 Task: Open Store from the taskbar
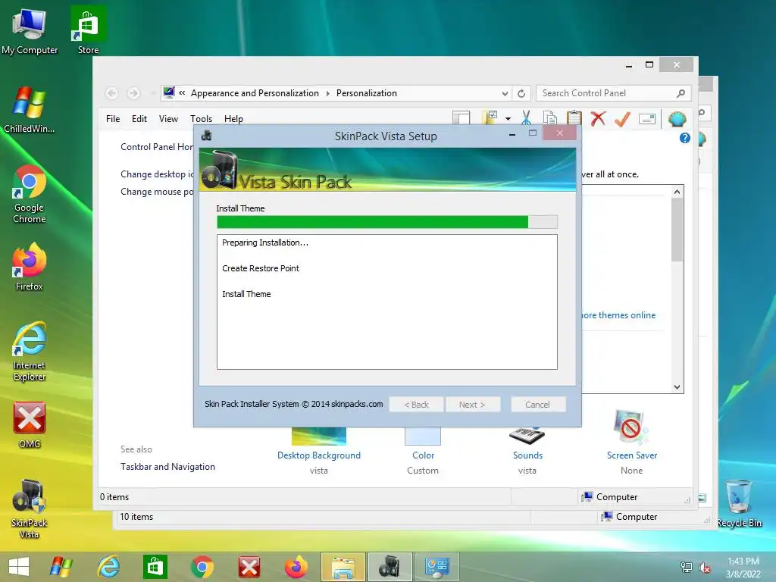coord(155,567)
